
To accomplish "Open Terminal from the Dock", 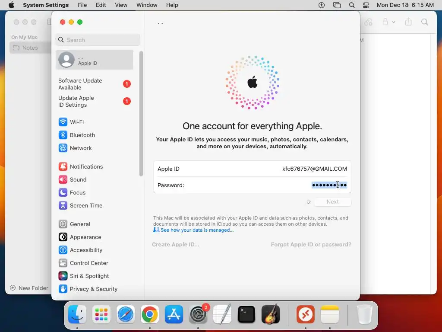I will (x=246, y=314).
